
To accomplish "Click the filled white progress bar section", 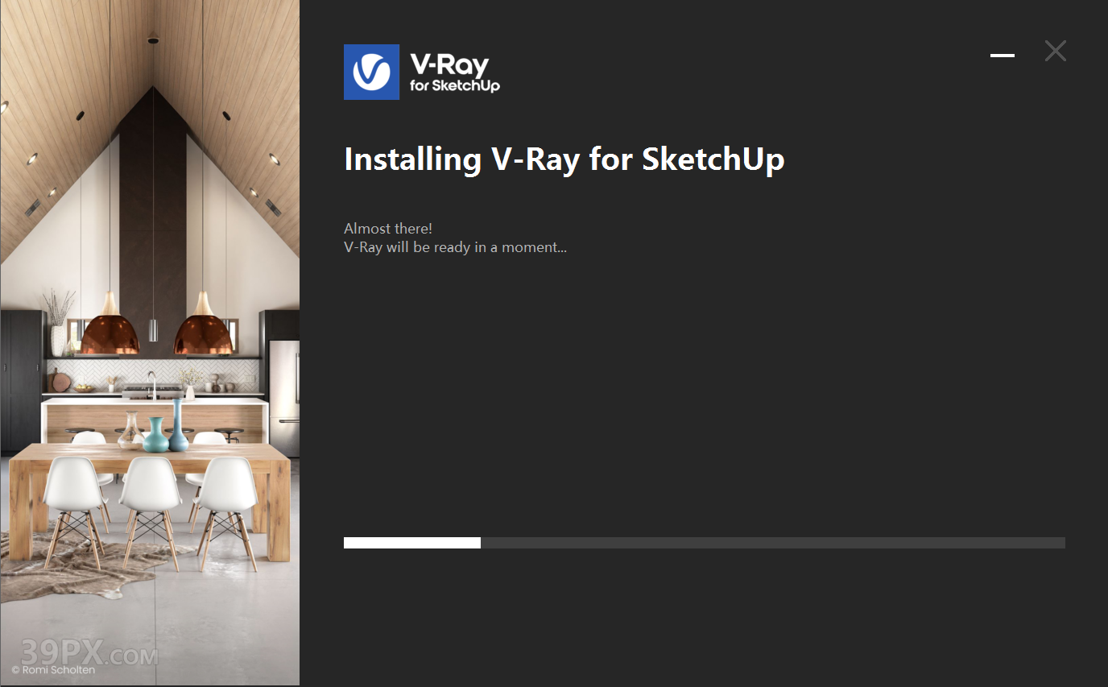I will pyautogui.click(x=412, y=543).
